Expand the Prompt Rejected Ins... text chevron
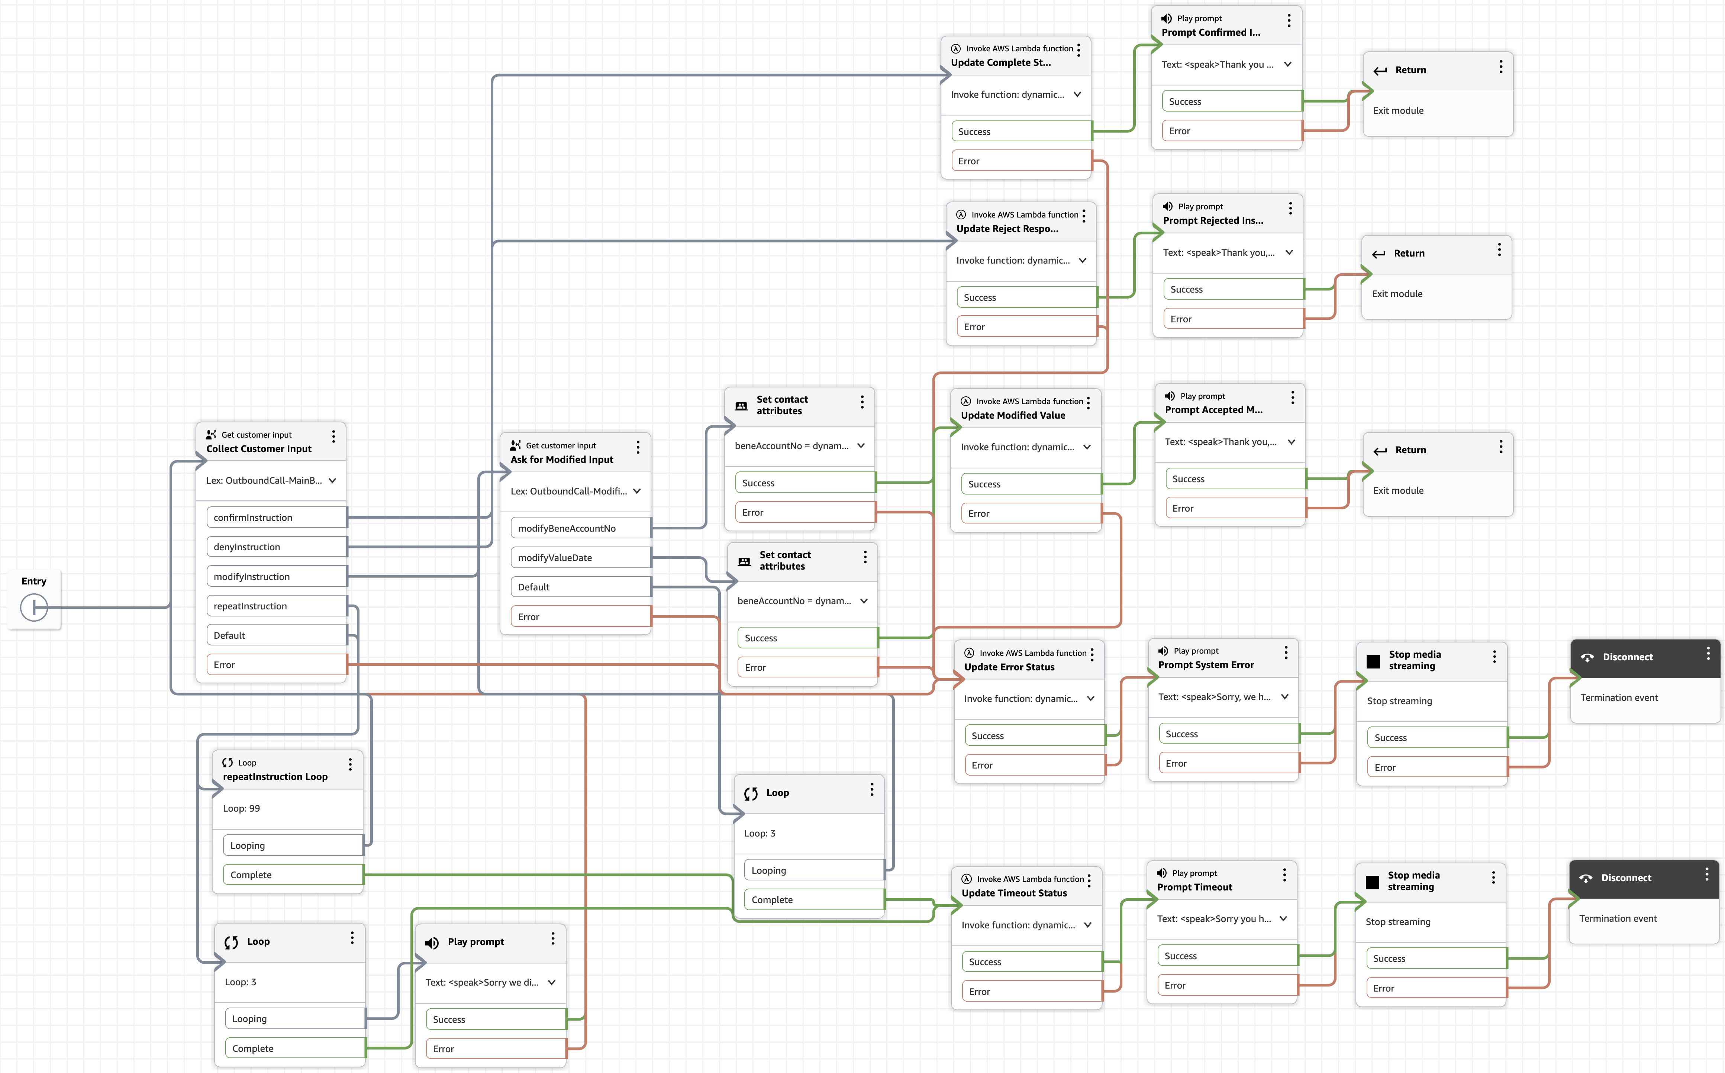1725x1073 pixels. (1289, 253)
